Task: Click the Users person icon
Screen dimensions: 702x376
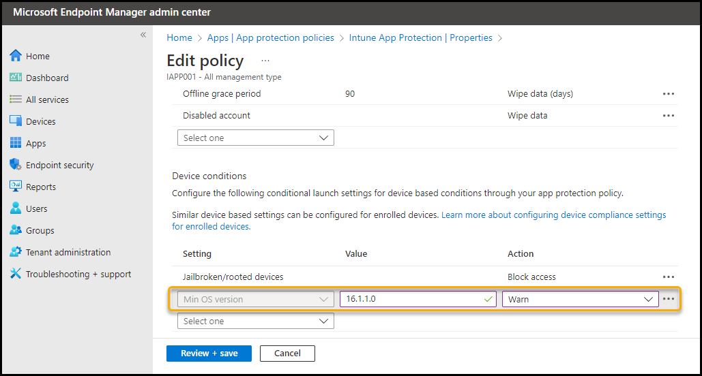Action: pyautogui.click(x=16, y=208)
